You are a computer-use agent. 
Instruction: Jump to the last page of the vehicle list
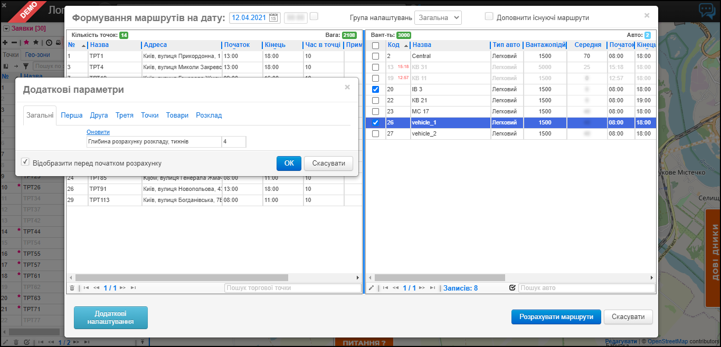433,288
